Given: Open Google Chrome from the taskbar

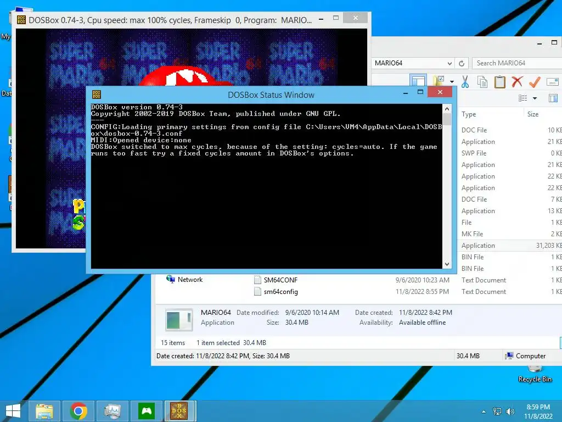Looking at the screenshot, I should (78, 411).
